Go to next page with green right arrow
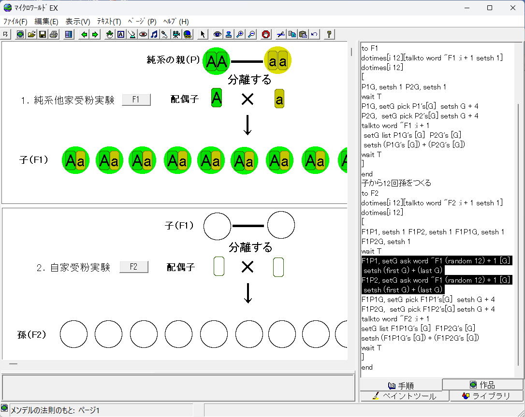The height and width of the screenshot is (417, 525). tap(95, 34)
